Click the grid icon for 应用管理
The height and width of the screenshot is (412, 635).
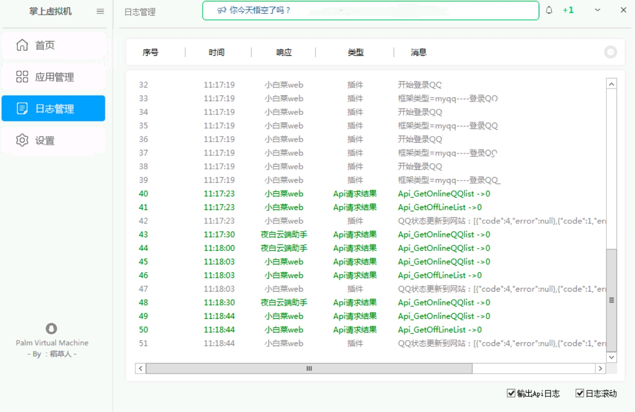coord(22,77)
